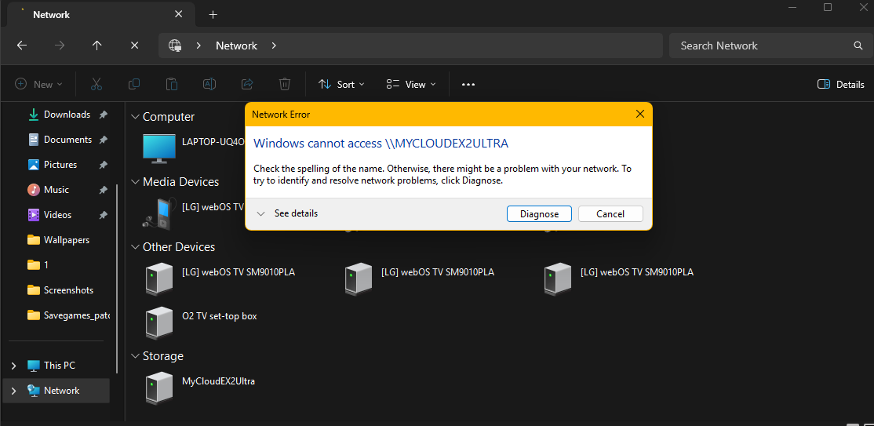Image resolution: width=874 pixels, height=426 pixels.
Task: Unpin Music using its pin icon
Action: coord(103,190)
